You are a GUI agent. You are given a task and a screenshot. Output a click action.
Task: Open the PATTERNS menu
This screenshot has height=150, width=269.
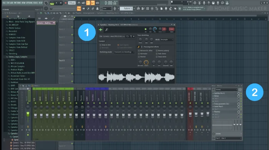[x=17, y=3]
